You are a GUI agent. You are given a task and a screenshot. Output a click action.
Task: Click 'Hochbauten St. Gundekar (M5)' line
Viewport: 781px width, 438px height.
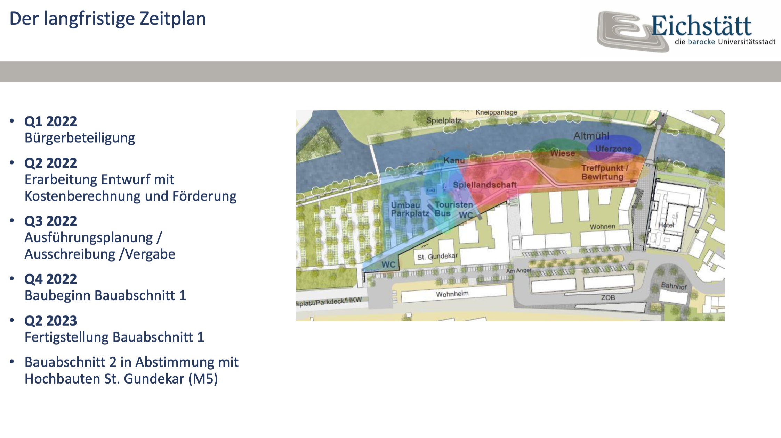(x=121, y=379)
